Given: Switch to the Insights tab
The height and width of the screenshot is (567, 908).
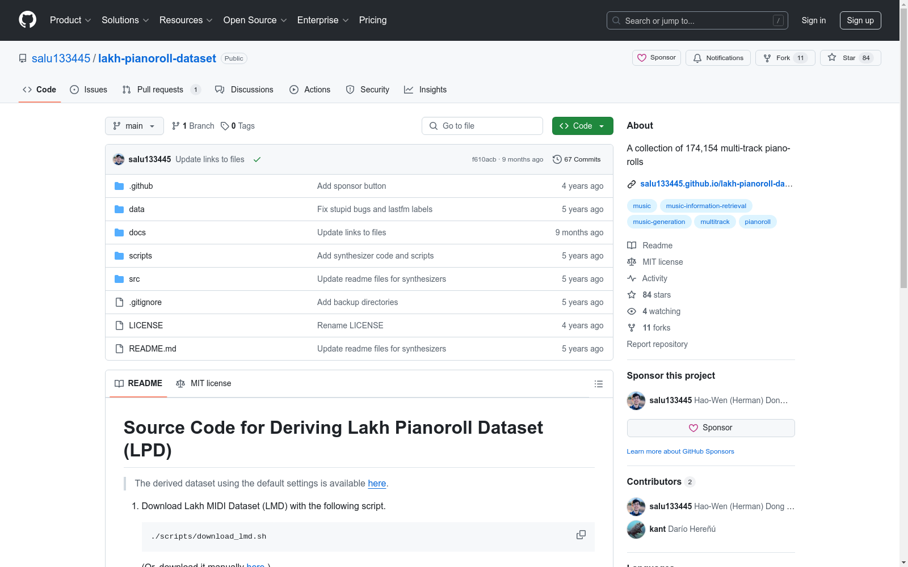Looking at the screenshot, I should click(426, 90).
